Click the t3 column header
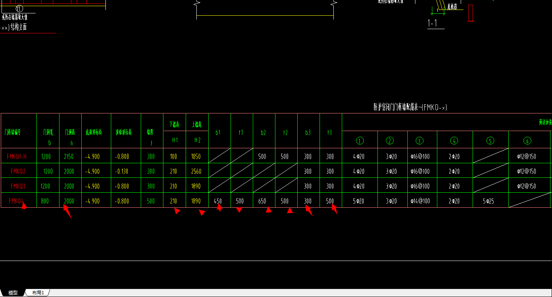The height and width of the screenshot is (297, 552). 330,133
